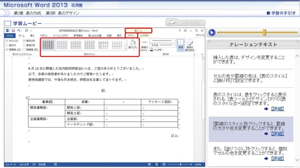Click the Redo icon in Quick Access toolbar
Image resolution: width=300 pixels, height=168 pixels.
(26, 31)
